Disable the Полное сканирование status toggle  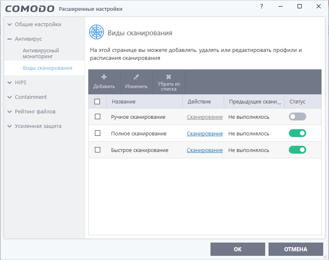click(x=298, y=133)
